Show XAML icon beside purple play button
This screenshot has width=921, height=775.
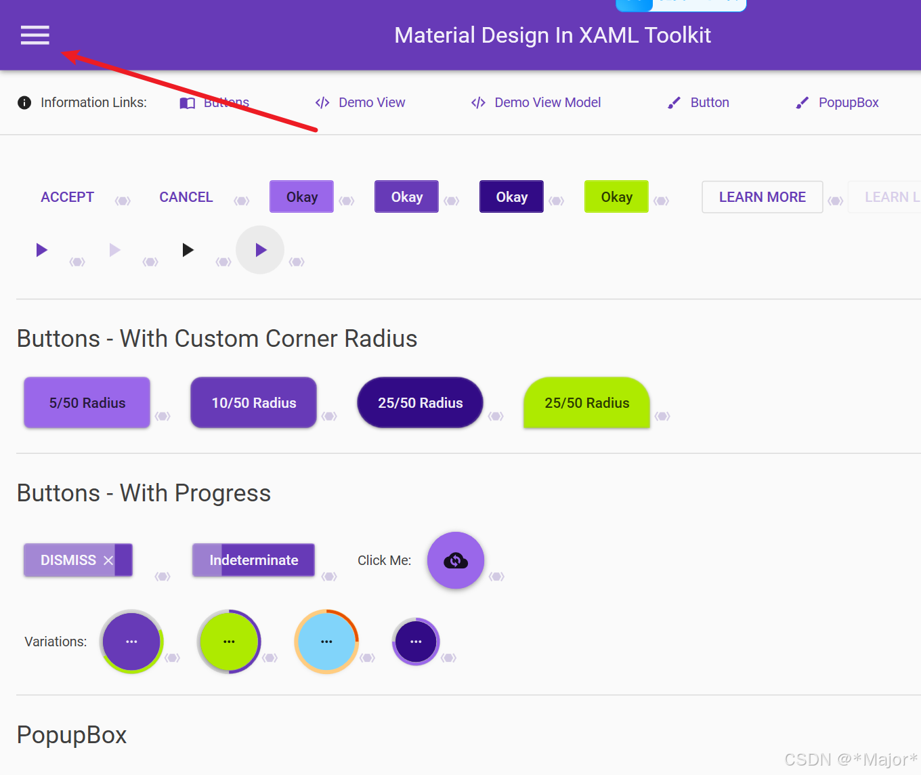coord(77,262)
